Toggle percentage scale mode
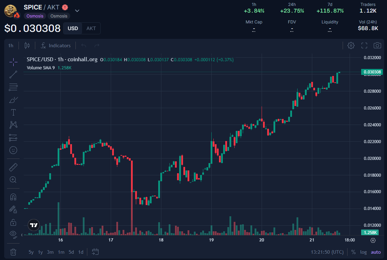The height and width of the screenshot is (260, 387). click(353, 252)
